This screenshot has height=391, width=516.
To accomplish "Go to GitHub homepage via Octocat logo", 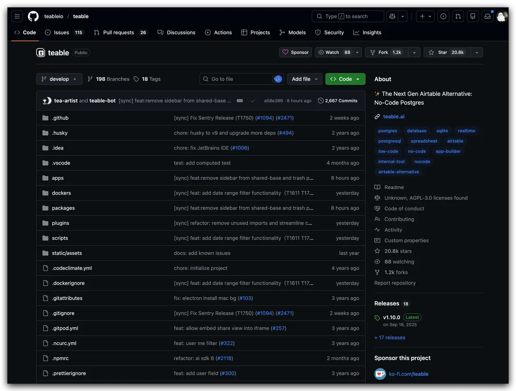I will pyautogui.click(x=33, y=16).
